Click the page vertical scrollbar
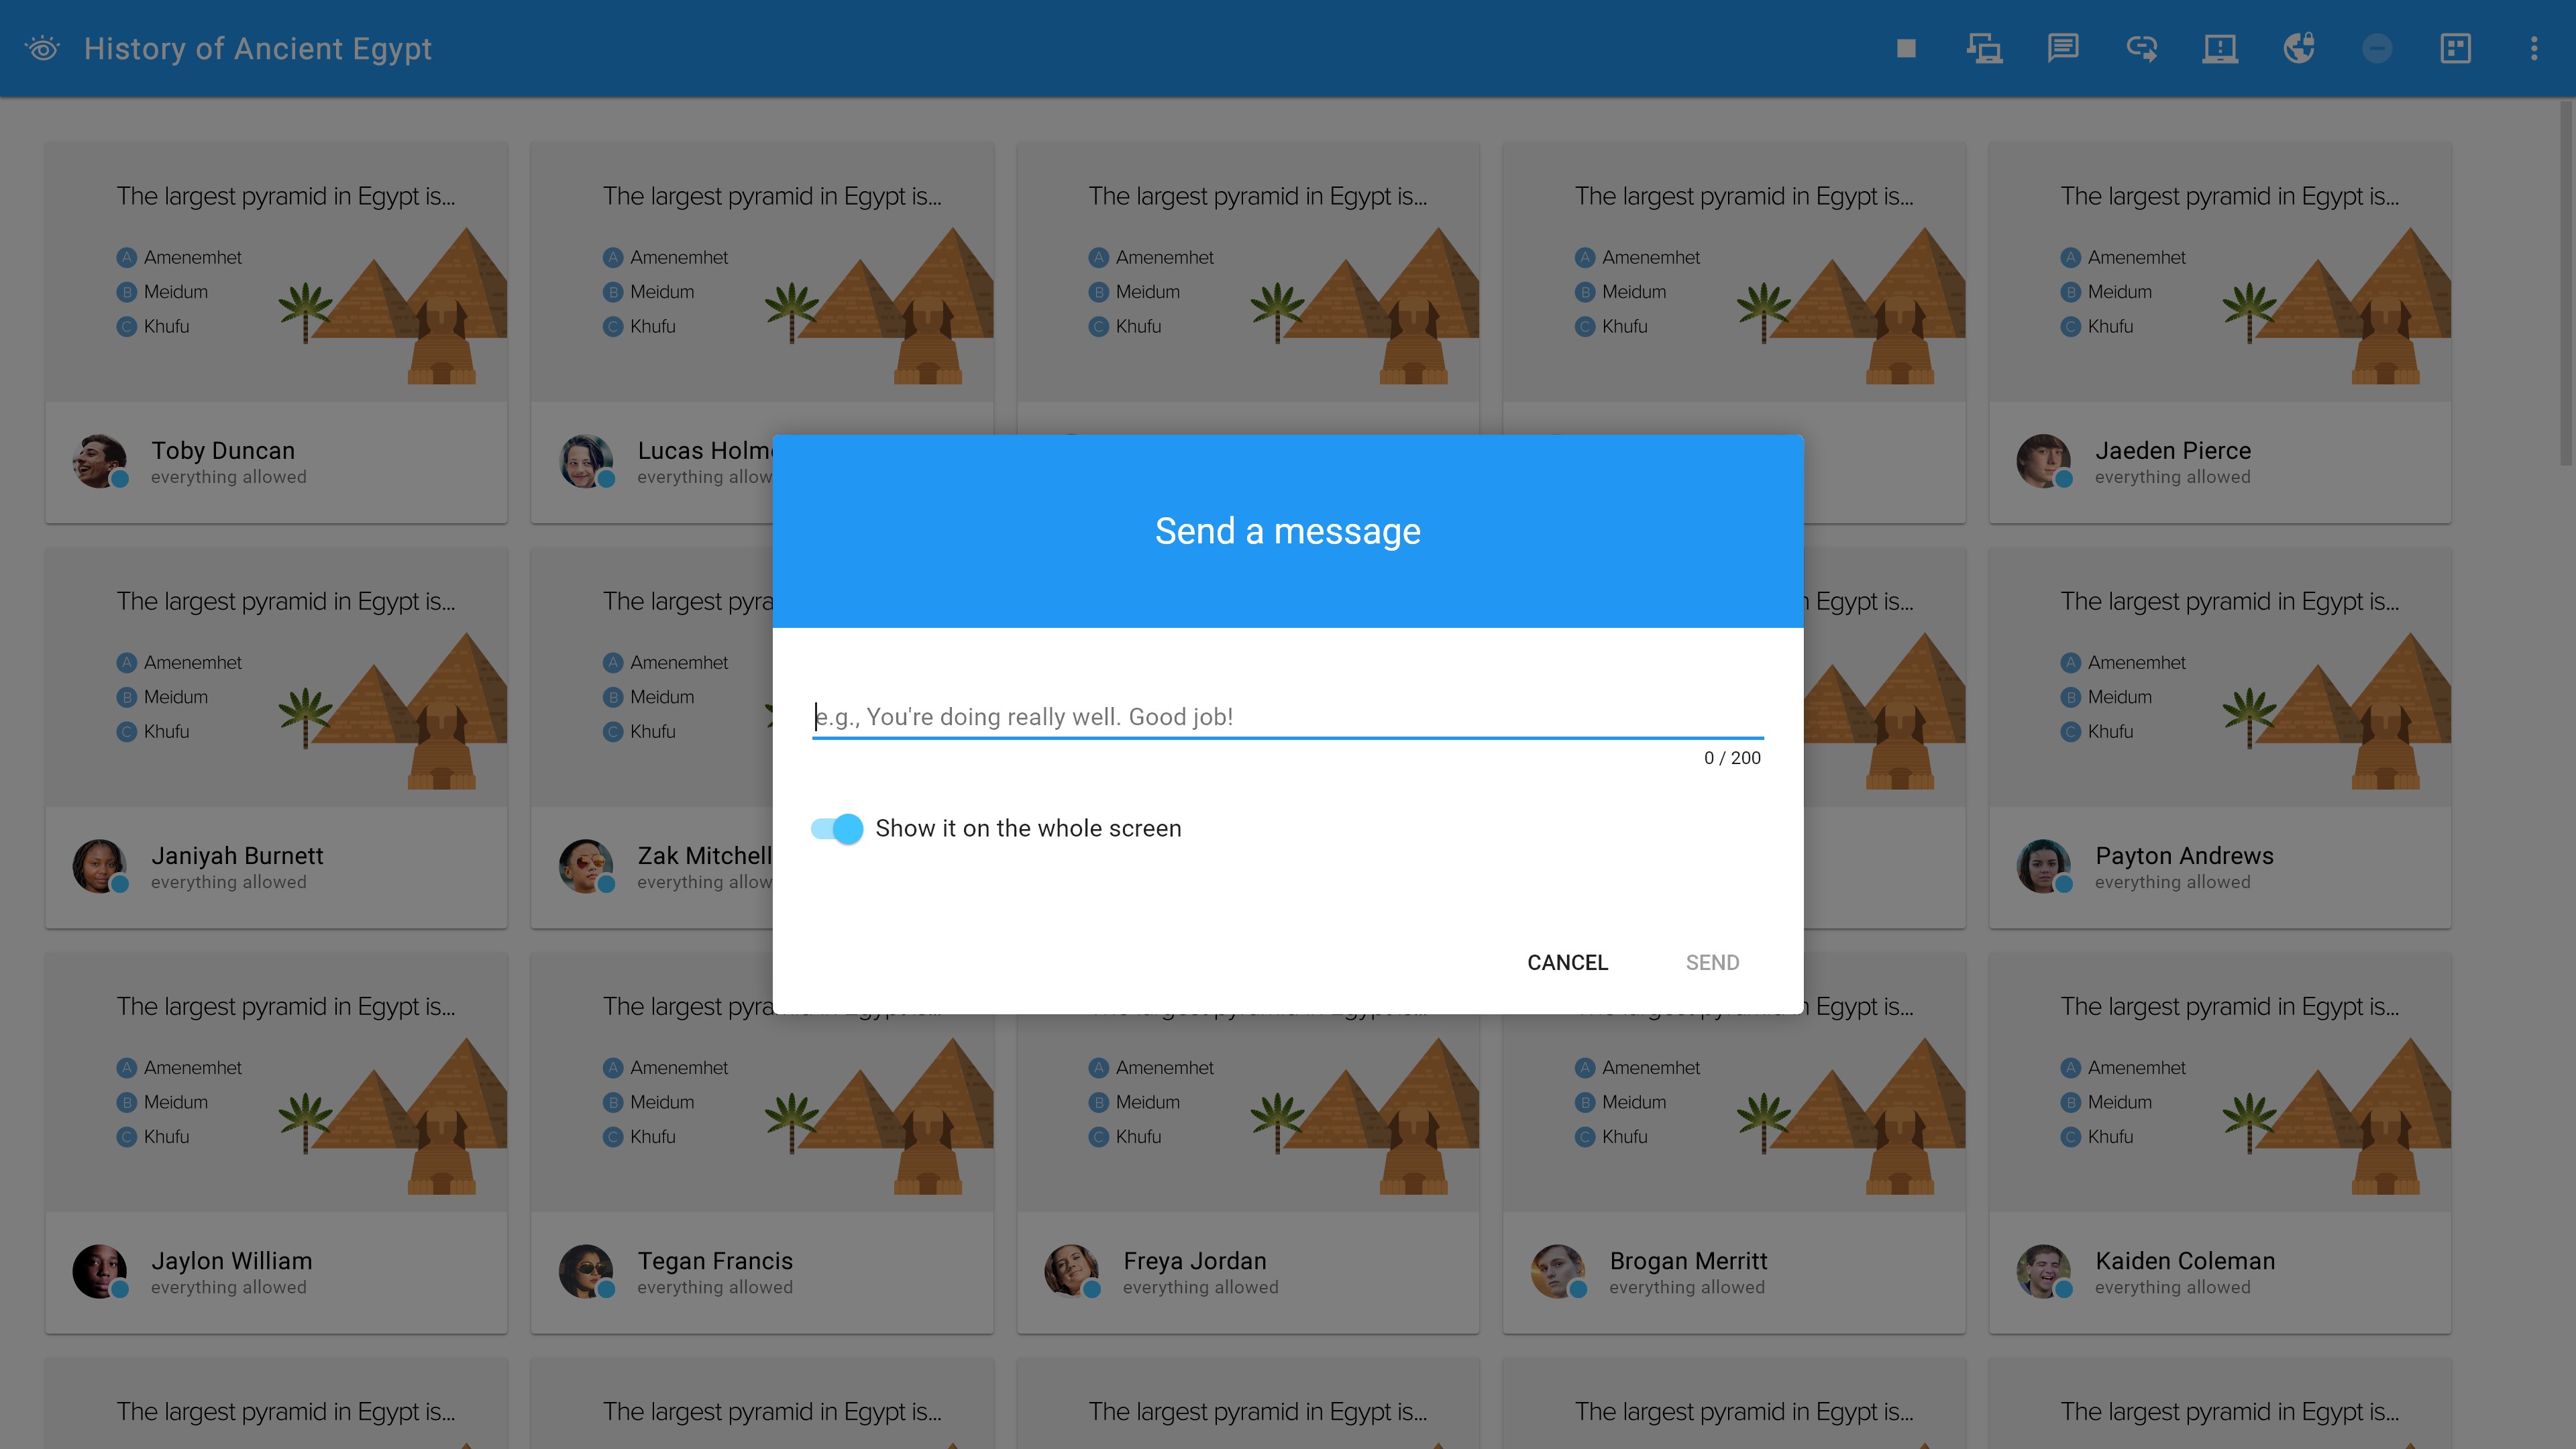Image resolution: width=2576 pixels, height=1449 pixels. tap(2566, 282)
